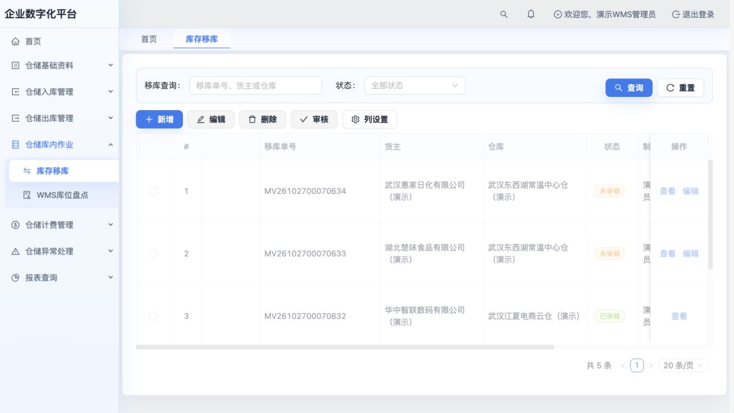Screen dimensions: 734x413
Task: Collapse the 仓储库内作业 menu chevron
Action: tap(111, 145)
